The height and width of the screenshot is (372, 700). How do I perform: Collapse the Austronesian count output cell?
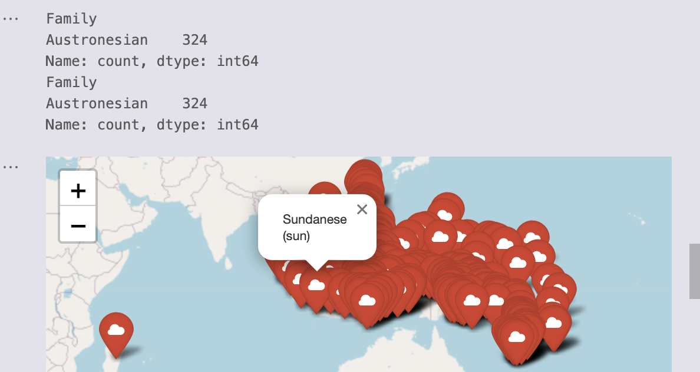tap(9, 18)
